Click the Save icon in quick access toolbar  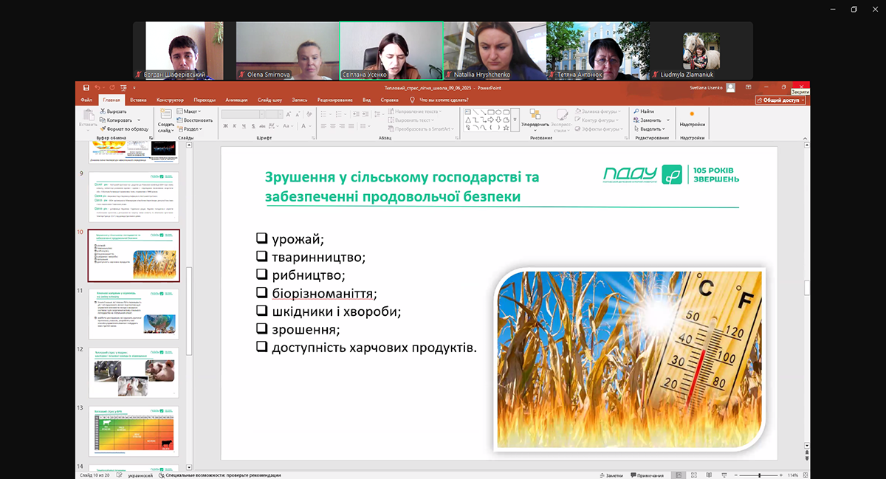[86, 88]
